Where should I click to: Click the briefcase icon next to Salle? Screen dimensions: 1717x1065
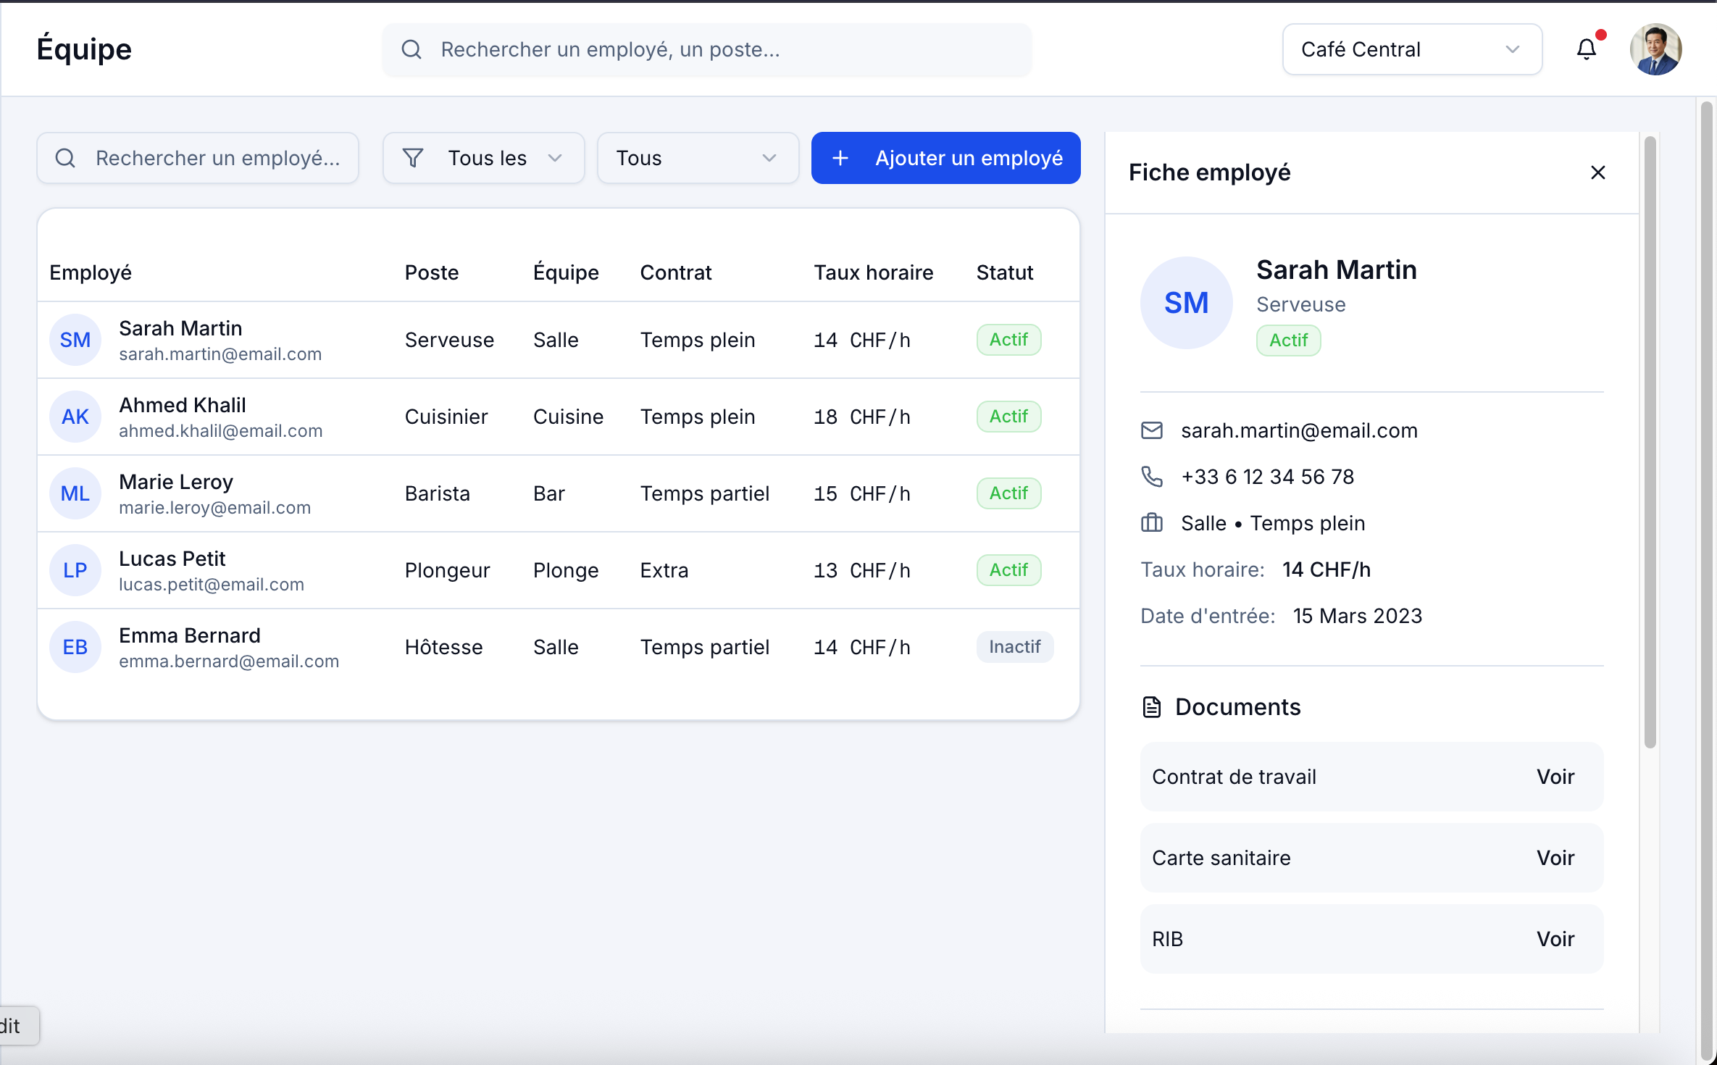1152,523
